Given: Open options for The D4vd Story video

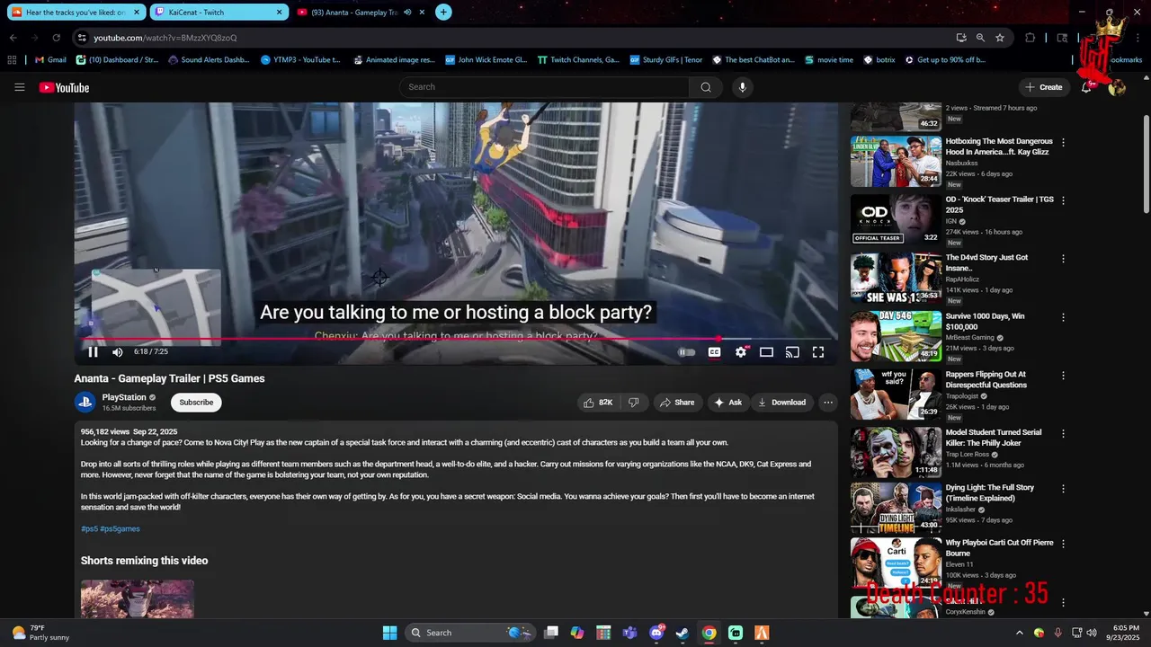Looking at the screenshot, I should pyautogui.click(x=1064, y=259).
